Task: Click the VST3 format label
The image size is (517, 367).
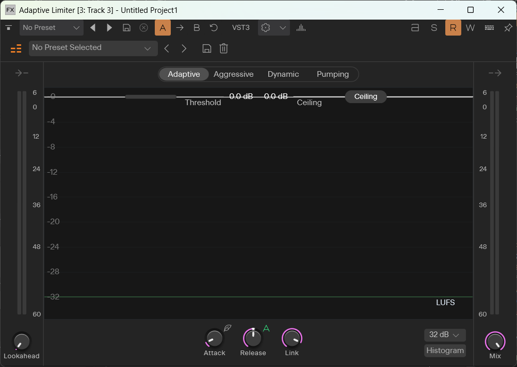Action: point(240,28)
